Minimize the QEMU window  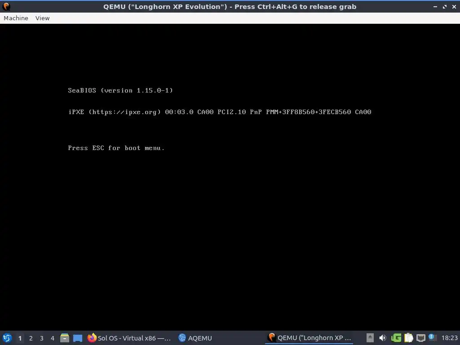pyautogui.click(x=435, y=6)
